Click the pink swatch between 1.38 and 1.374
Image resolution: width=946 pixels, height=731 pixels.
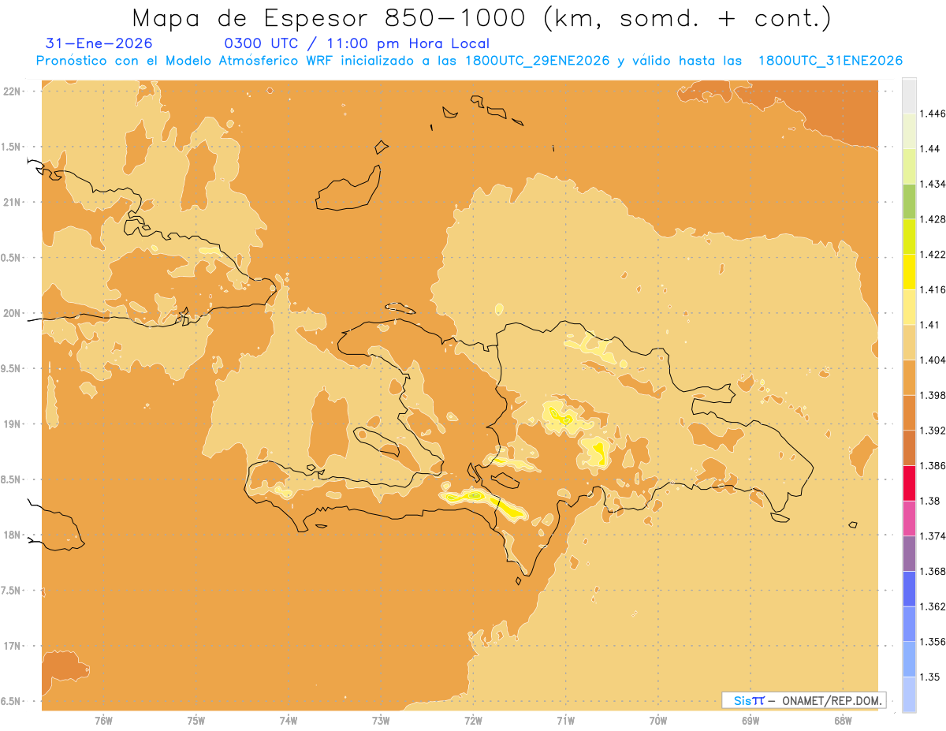[909, 518]
